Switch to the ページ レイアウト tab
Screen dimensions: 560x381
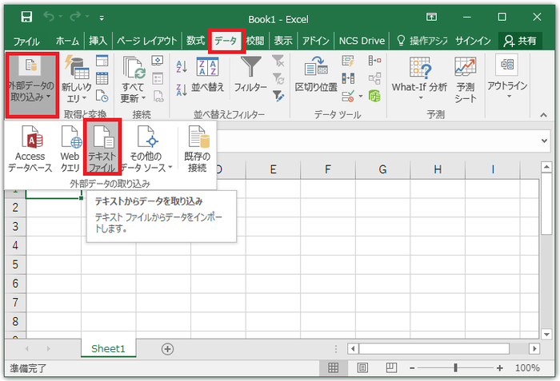tap(146, 41)
